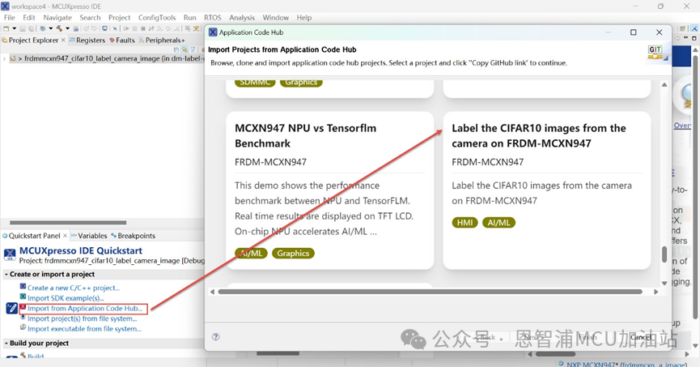Click the Step Return toolbar icon
Image resolution: width=700 pixels, height=367 pixels.
click(x=176, y=28)
